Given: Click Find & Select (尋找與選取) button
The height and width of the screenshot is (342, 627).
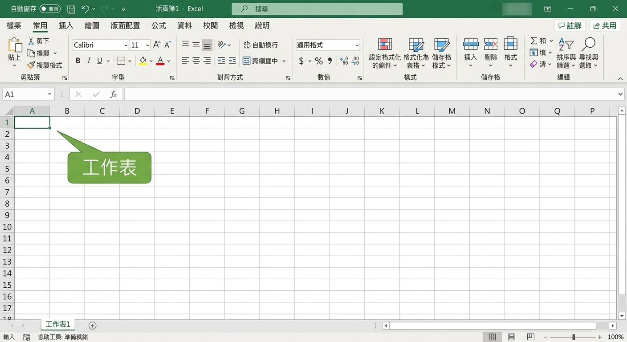Looking at the screenshot, I should pos(588,53).
